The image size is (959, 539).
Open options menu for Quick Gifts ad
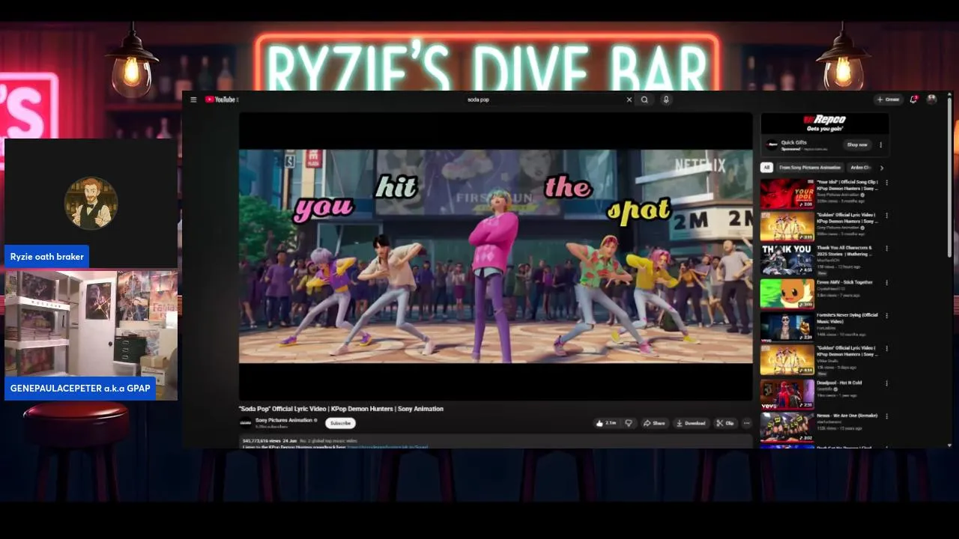click(881, 144)
